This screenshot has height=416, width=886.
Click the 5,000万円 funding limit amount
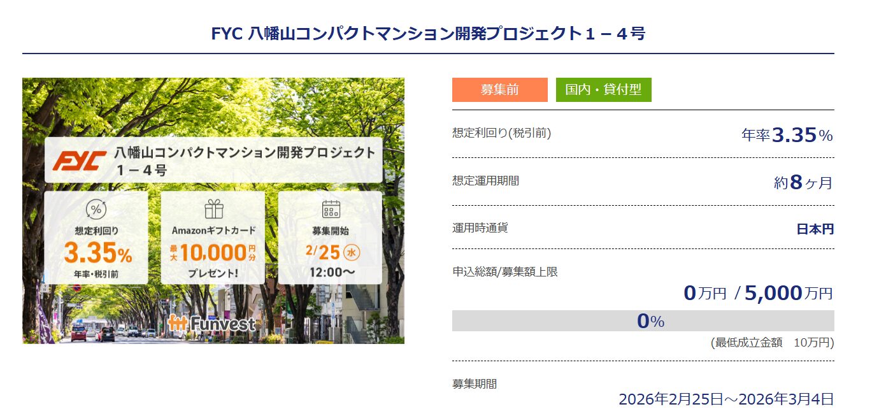tap(788, 293)
